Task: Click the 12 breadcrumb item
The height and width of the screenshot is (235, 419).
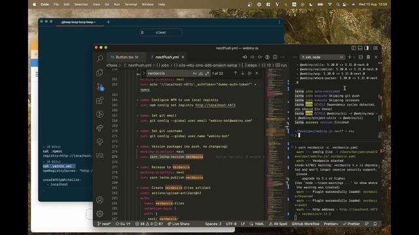Action: 266,65
